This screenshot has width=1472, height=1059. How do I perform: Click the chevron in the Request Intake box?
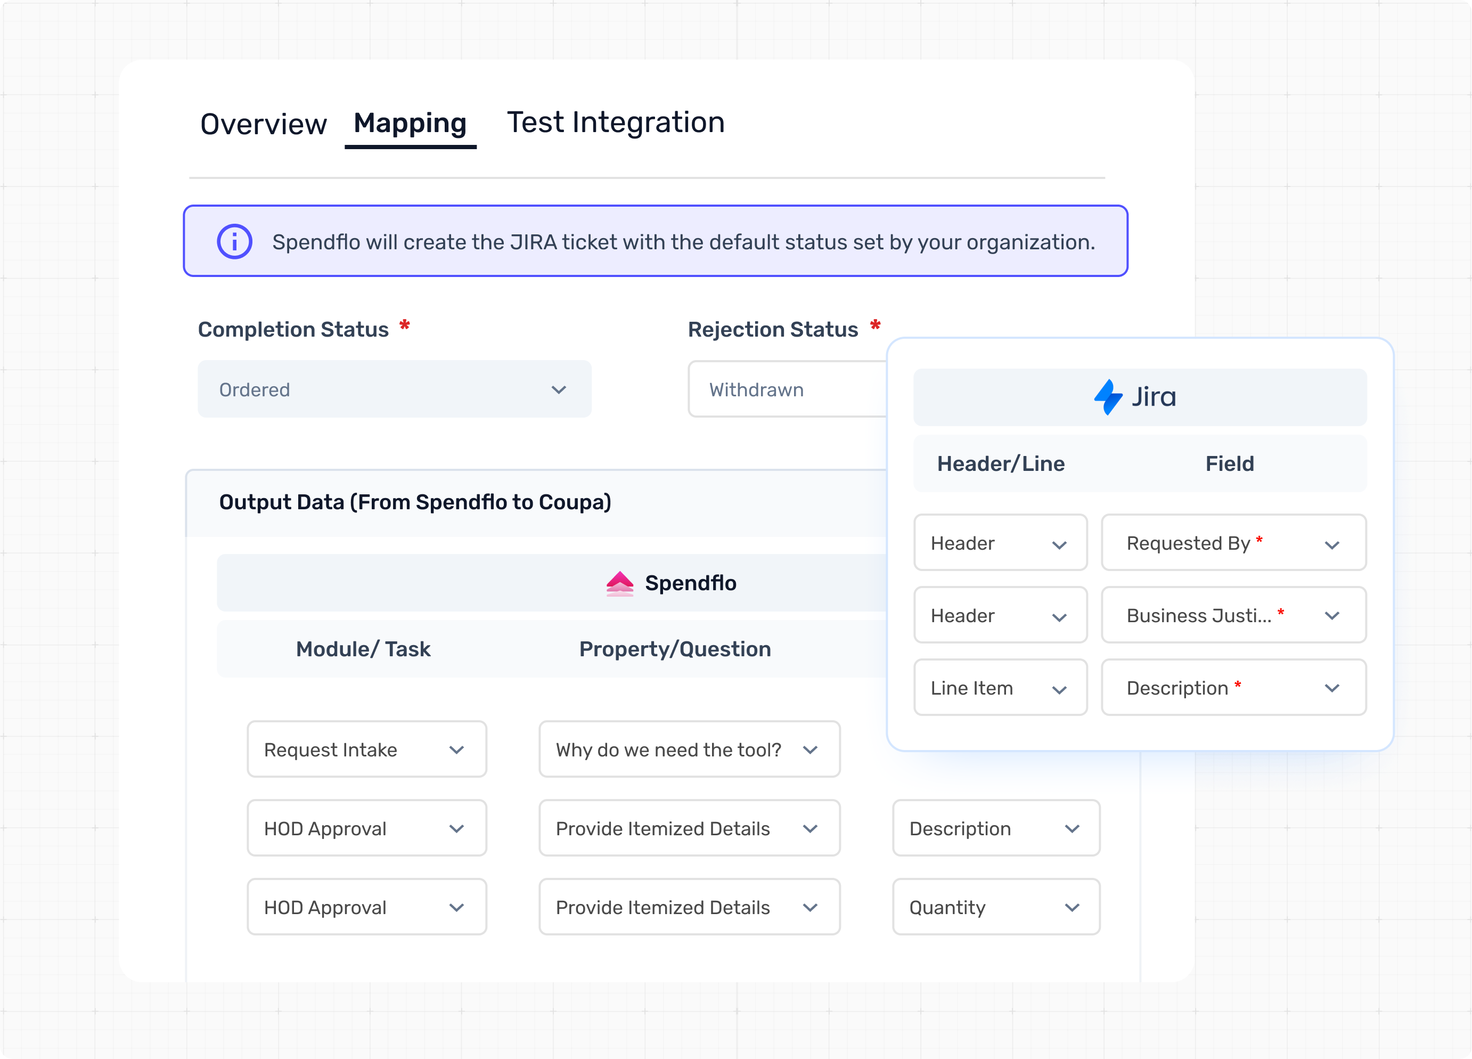click(x=456, y=750)
